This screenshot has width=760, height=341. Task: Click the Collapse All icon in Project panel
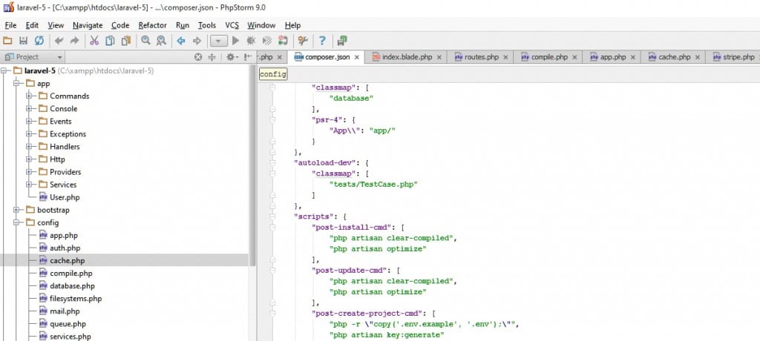click(x=212, y=57)
